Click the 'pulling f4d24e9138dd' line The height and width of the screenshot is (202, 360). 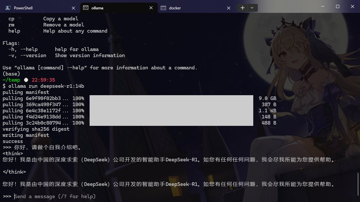coord(43,117)
